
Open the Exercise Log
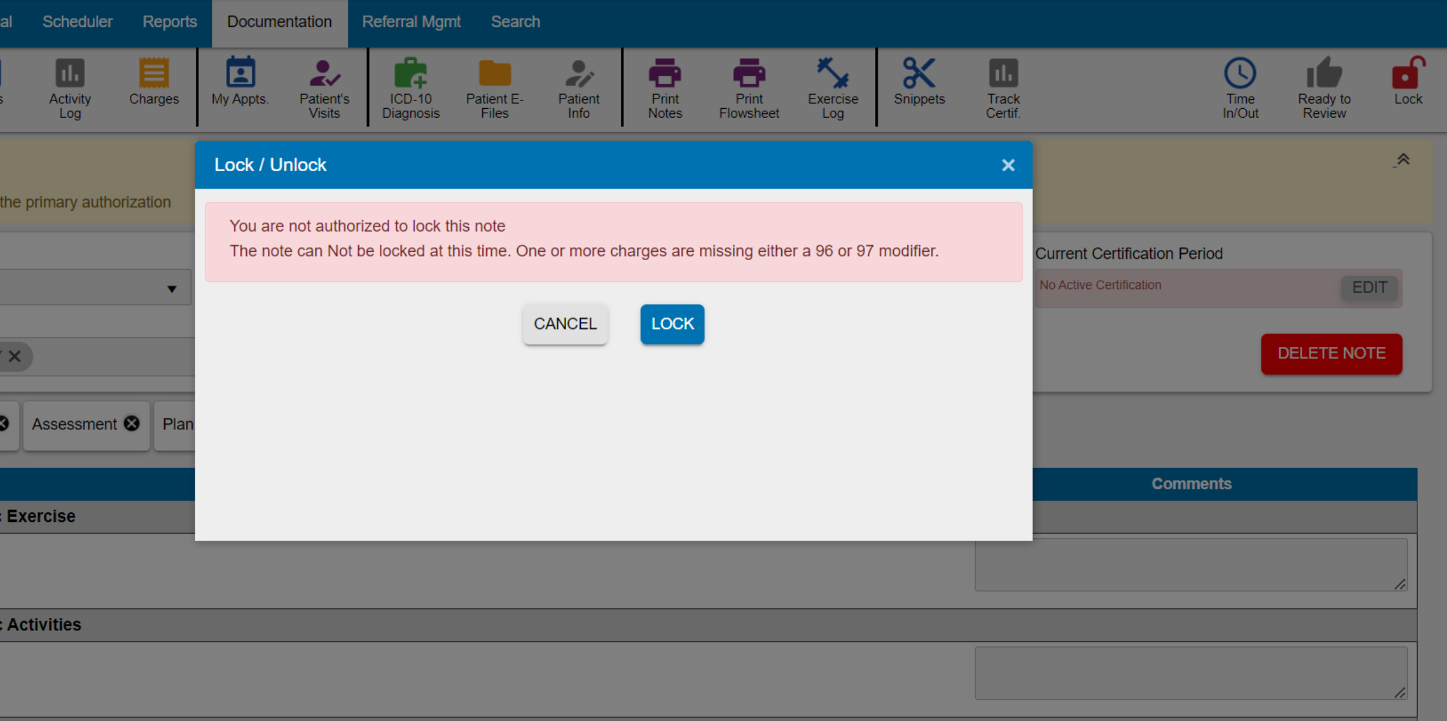pyautogui.click(x=832, y=87)
